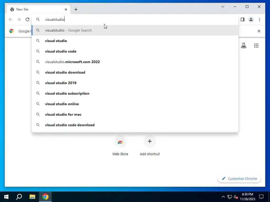
Task: Maximize the Chrome window
Action: (x=247, y=7)
